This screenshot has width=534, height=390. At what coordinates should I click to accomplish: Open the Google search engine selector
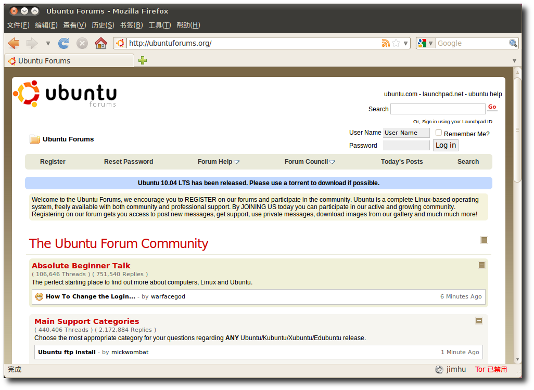click(425, 43)
